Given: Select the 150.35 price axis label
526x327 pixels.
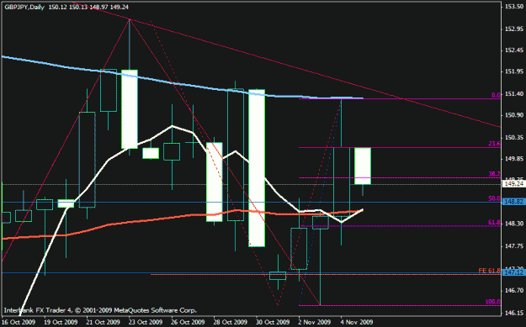Looking at the screenshot, I should coord(514,137).
